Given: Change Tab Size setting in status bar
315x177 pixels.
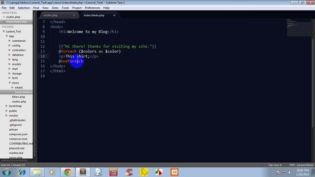Looking at the screenshot, I should coord(275,165).
